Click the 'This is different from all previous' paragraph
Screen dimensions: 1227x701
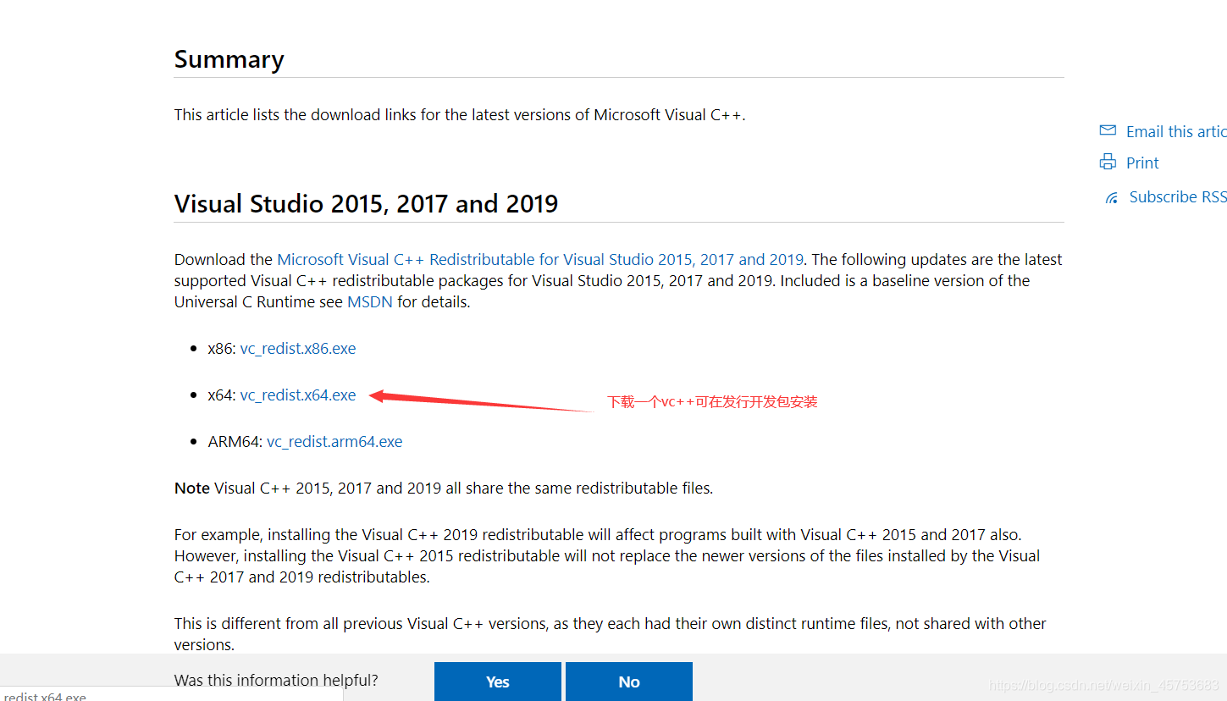pos(610,633)
